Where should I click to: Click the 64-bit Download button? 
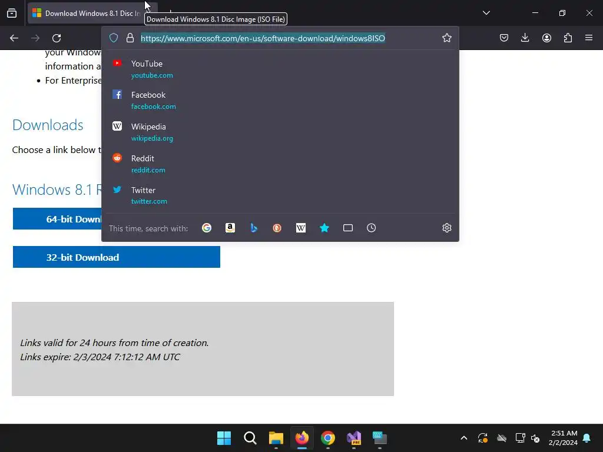57,219
